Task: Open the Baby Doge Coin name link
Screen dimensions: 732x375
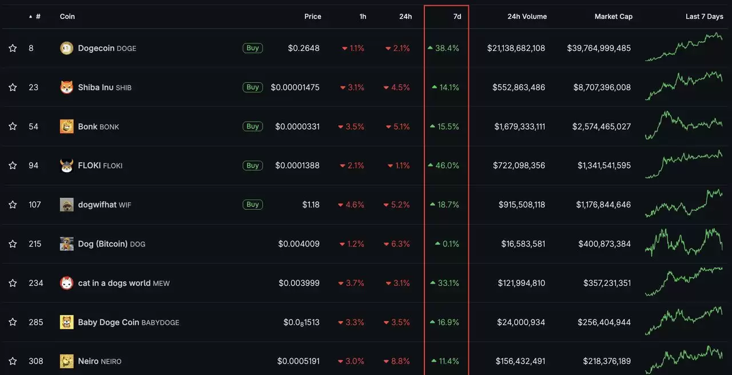Action: point(109,322)
